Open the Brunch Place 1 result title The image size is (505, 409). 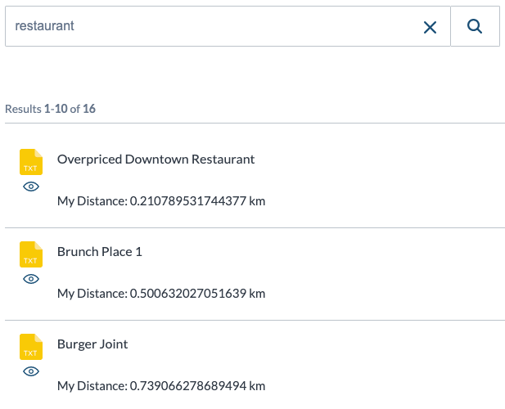100,252
